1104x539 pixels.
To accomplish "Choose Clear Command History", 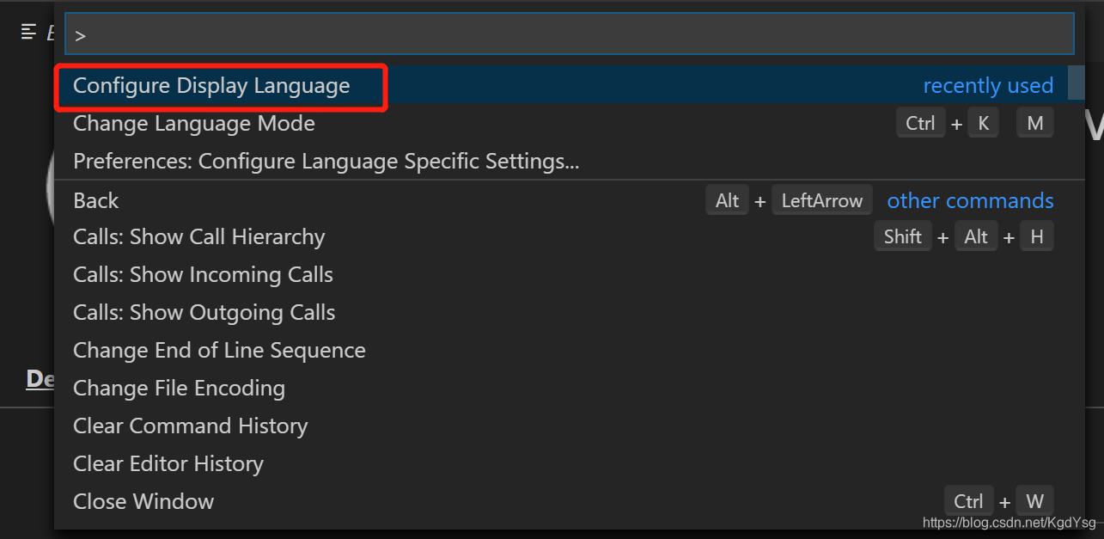I will pos(190,426).
